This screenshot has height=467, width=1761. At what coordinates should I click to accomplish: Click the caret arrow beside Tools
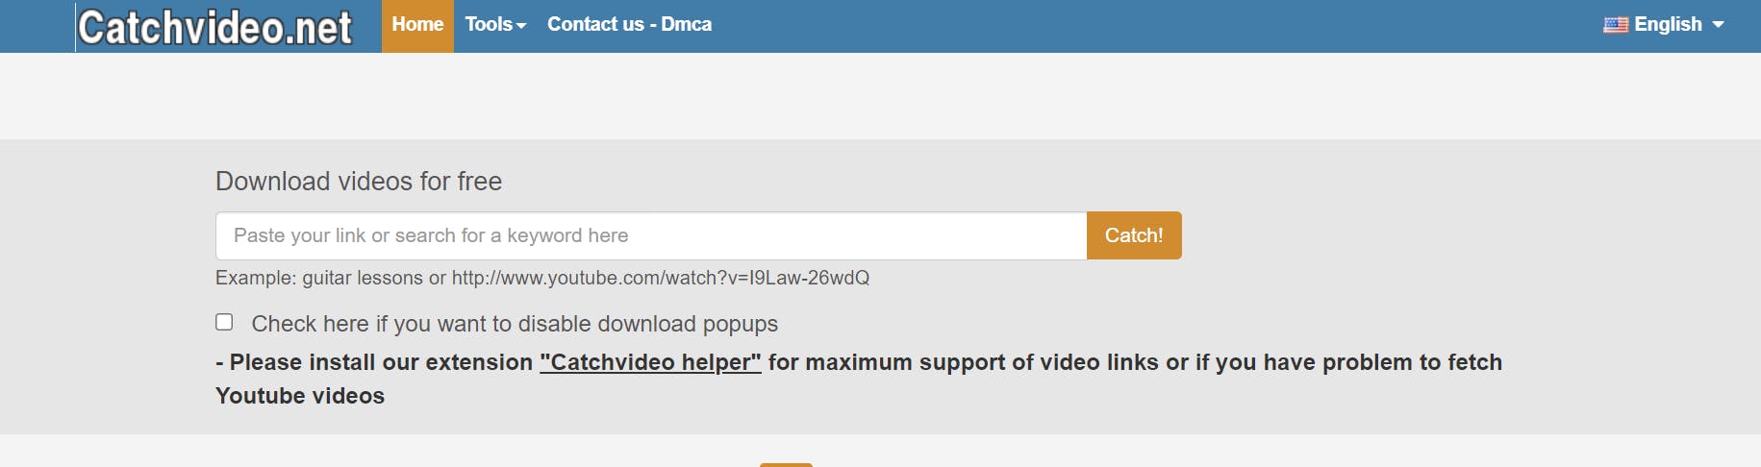pos(521,26)
